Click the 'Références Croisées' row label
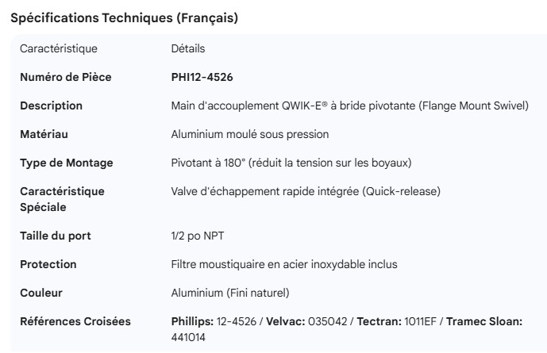This screenshot has width=547, height=353. 75,321
